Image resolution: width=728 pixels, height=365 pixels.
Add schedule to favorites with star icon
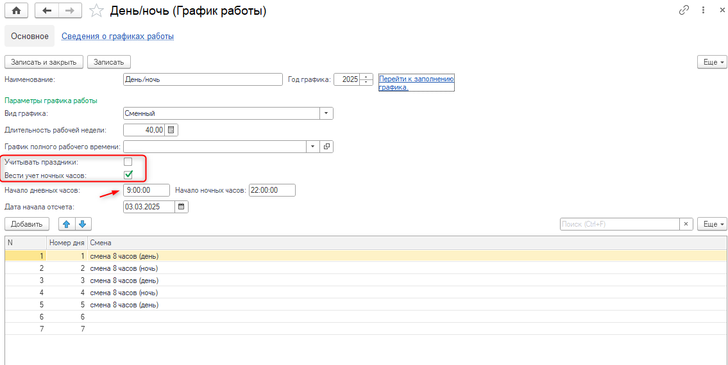[x=96, y=11]
